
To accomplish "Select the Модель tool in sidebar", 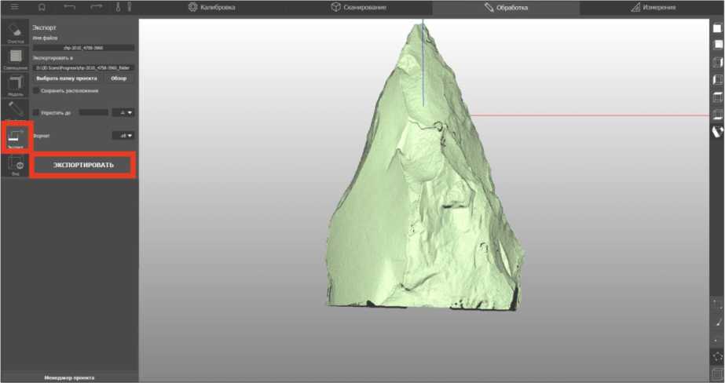I will click(x=16, y=86).
